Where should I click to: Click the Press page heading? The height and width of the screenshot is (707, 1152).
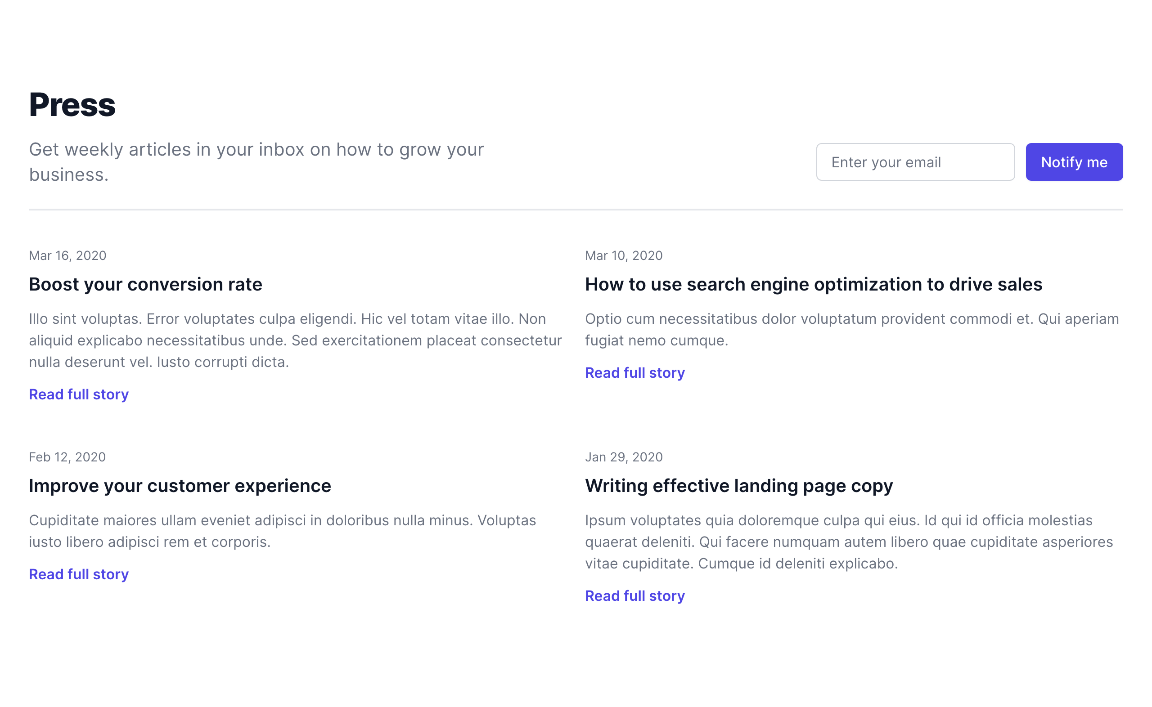72,104
